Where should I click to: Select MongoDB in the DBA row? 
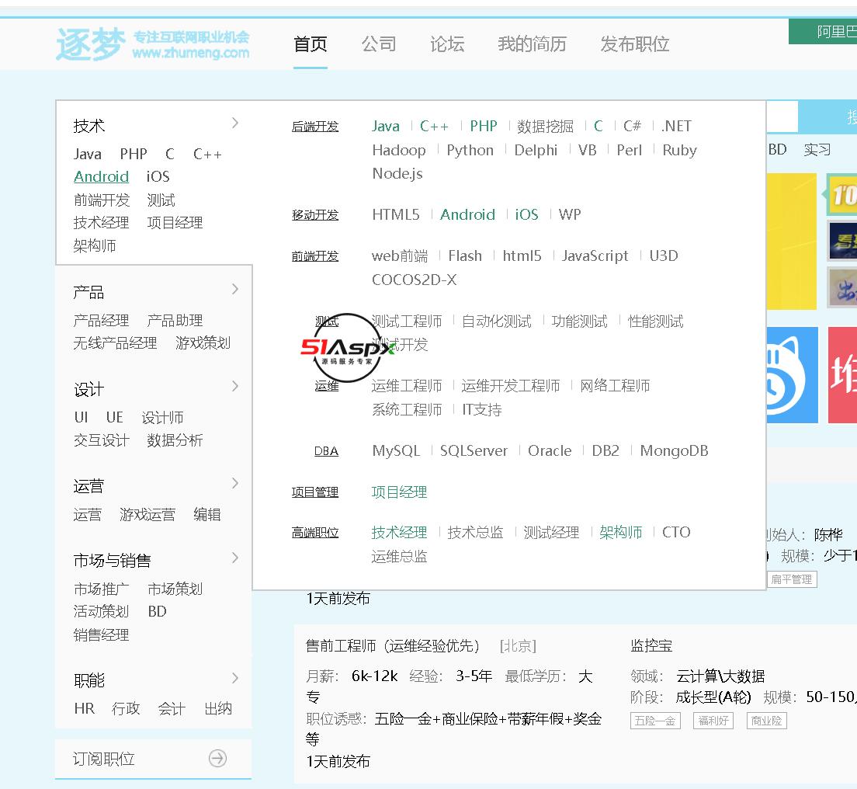point(674,451)
